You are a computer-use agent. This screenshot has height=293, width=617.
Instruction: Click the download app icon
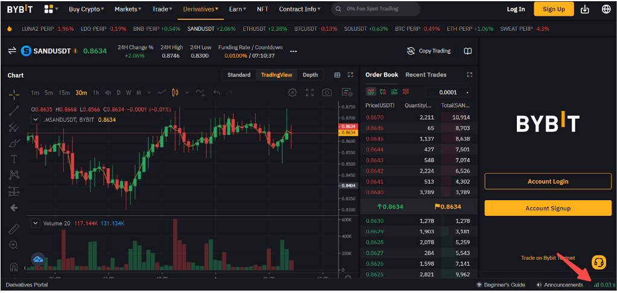[x=584, y=9]
